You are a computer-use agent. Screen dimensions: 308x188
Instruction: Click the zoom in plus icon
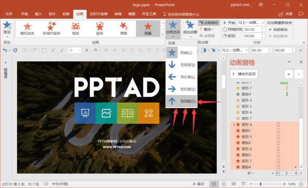coord(284,184)
